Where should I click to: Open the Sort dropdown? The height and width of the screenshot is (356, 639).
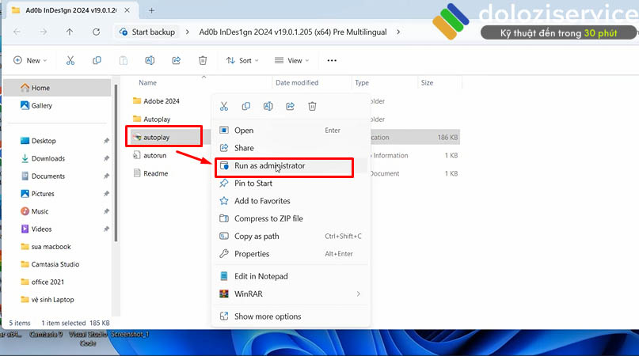click(242, 60)
